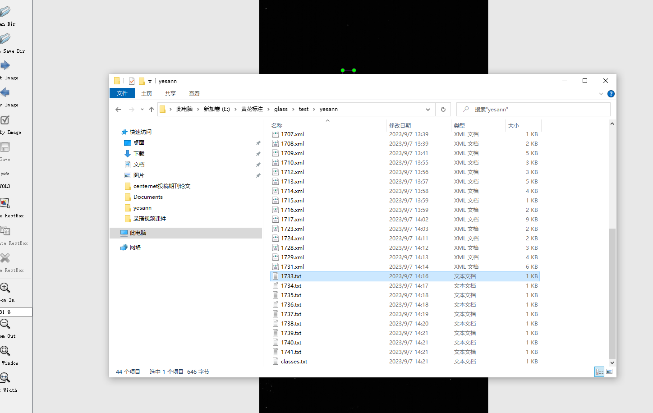
Task: Select 网络 in navigation pane
Action: click(135, 248)
